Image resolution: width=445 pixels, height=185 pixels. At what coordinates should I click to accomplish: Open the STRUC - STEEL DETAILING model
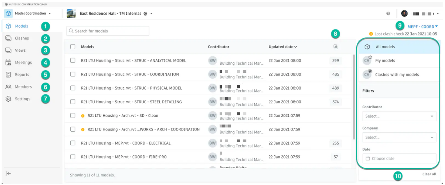(131, 102)
